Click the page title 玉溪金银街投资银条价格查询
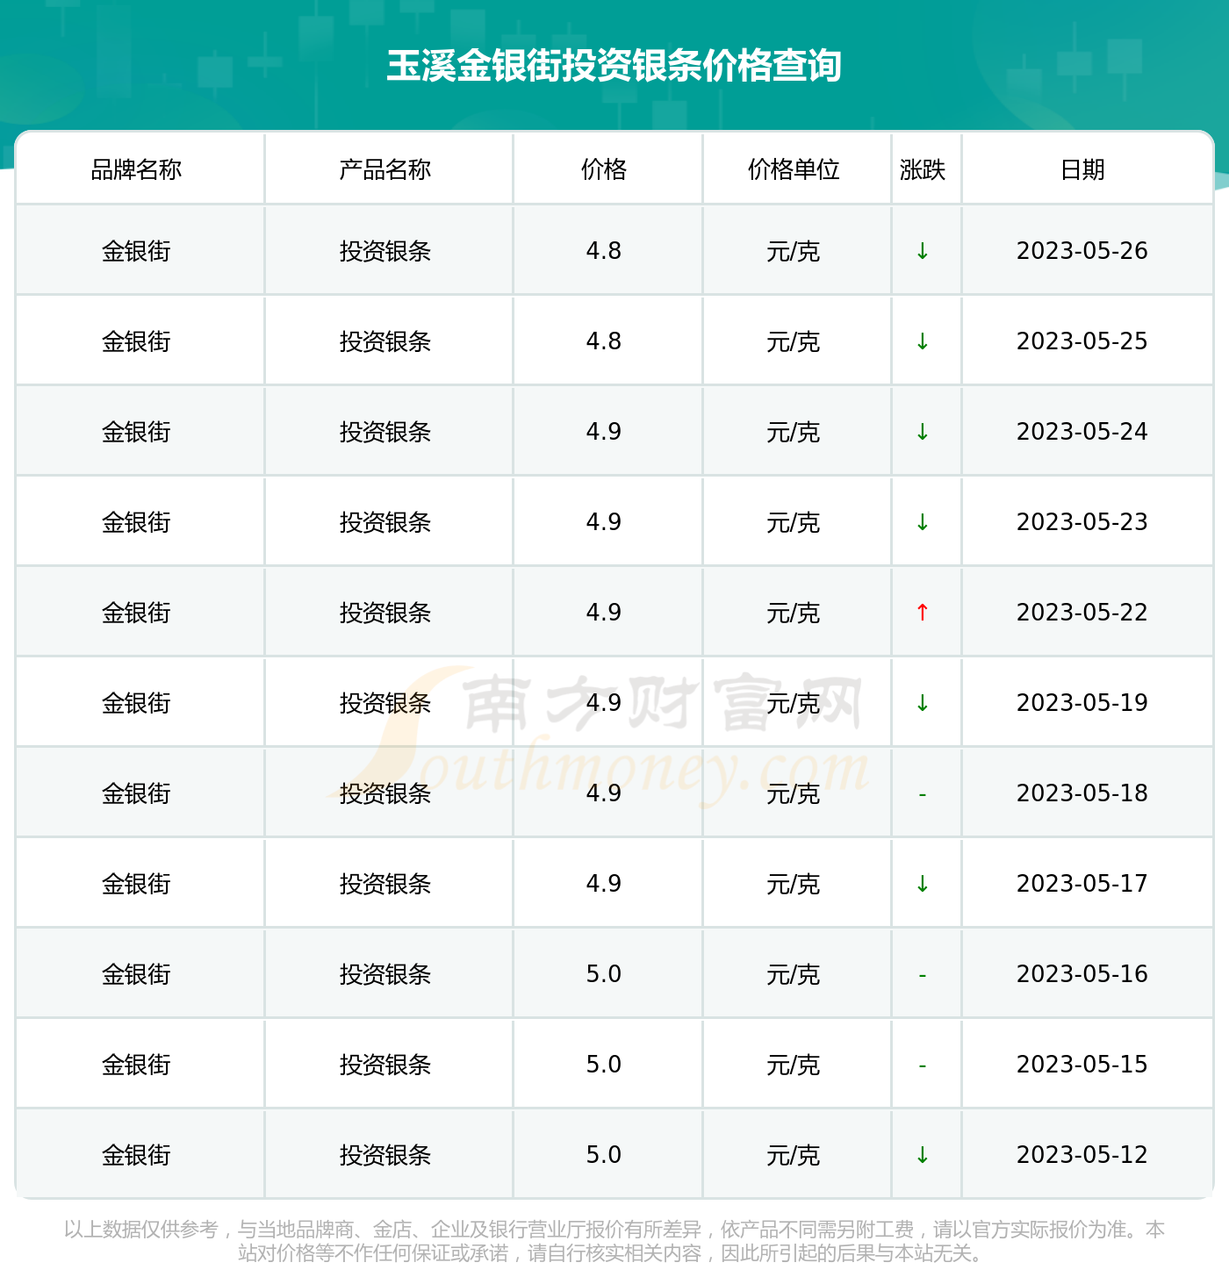This screenshot has height=1277, width=1229. [x=614, y=66]
